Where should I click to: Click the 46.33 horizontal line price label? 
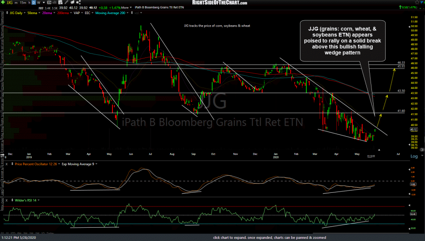point(401,62)
